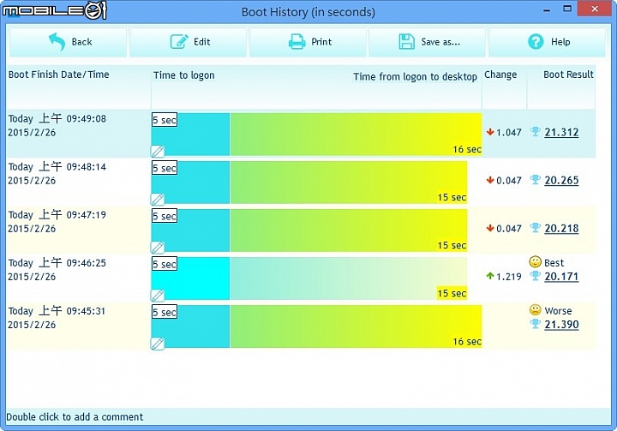
Task: Click the green-yellow desktop bar in the 09:45:31 row
Action: pyautogui.click(x=356, y=326)
